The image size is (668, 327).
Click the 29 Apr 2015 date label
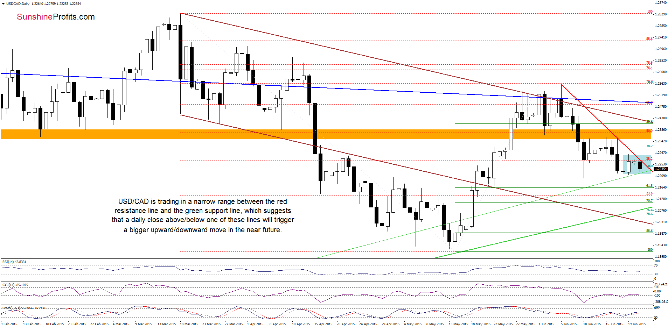pos(391,324)
